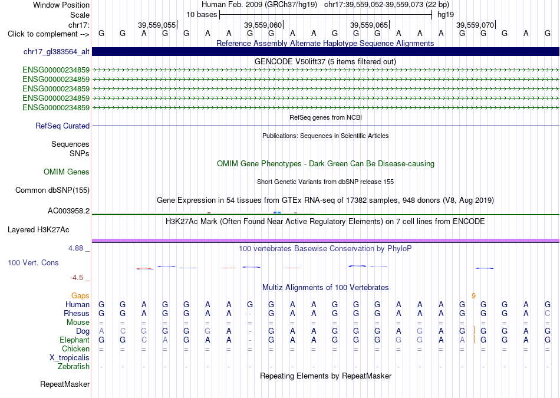Click the '10 bases' scale text
This screenshot has width=560, height=398.
202,15
